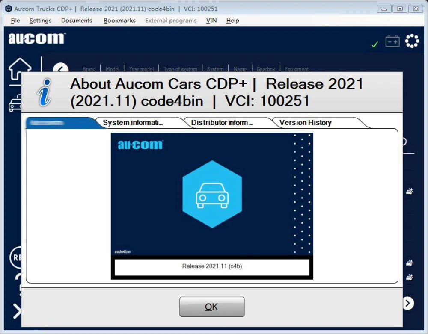Screen dimensions: 428x334
Task: Open the Settings menu
Action: point(40,21)
